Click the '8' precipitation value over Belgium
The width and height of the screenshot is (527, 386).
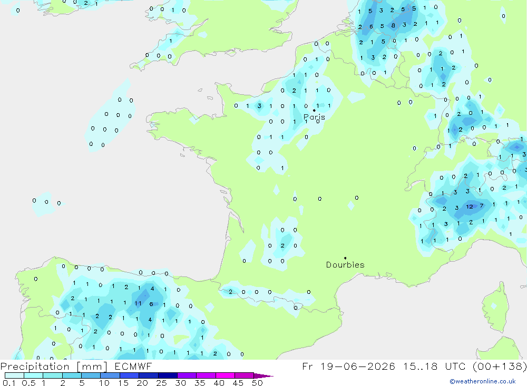393,25
